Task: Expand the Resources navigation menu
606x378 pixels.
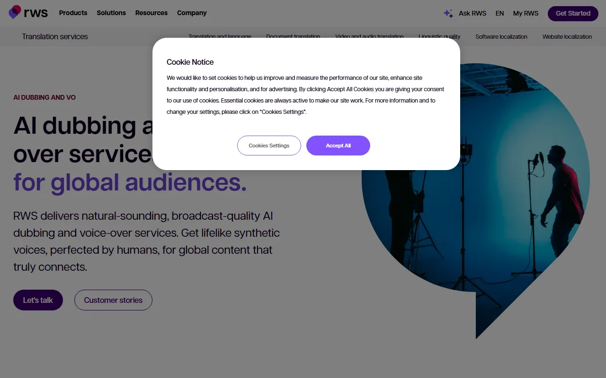Action: [151, 13]
